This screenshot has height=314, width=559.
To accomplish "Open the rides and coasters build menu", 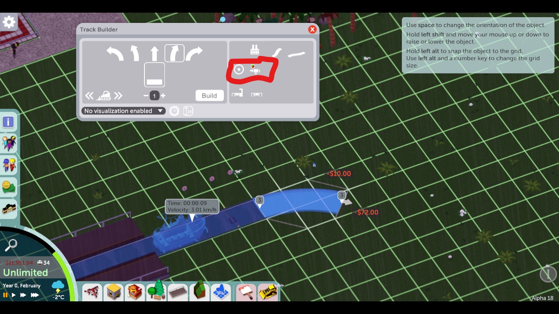I will pos(92,292).
